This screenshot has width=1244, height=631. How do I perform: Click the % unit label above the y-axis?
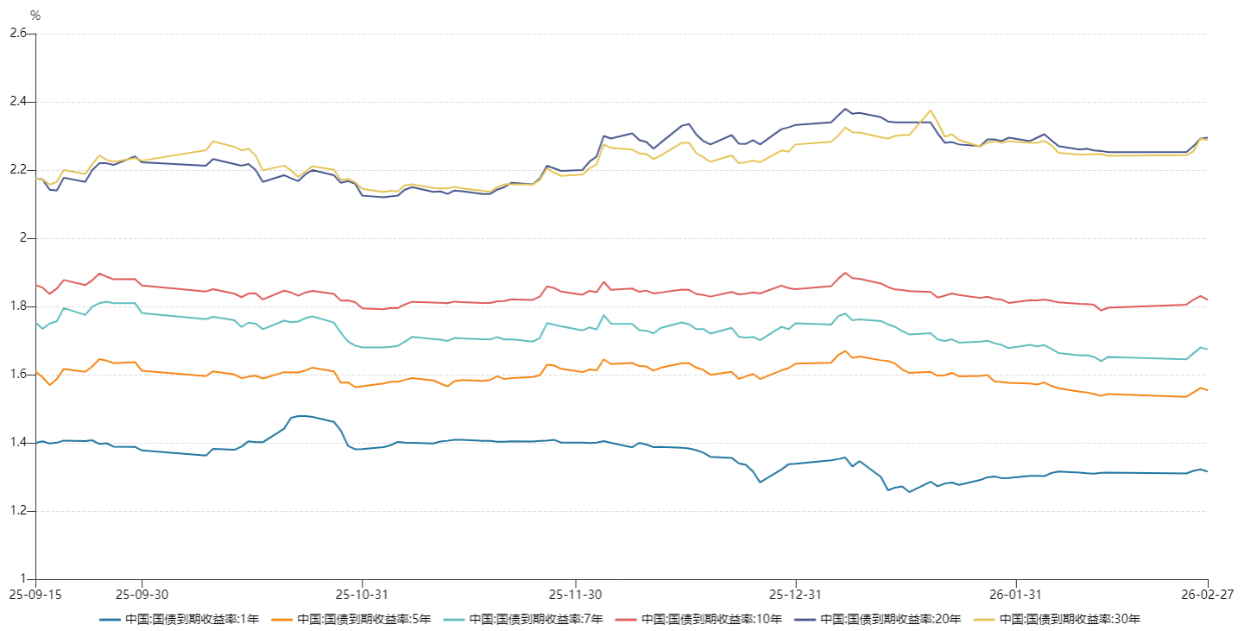(x=35, y=16)
